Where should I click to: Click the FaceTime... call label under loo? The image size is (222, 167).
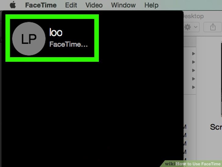tap(69, 44)
